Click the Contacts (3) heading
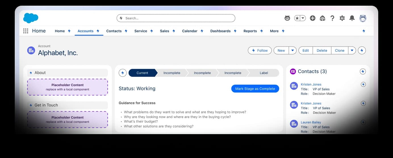The image size is (393, 158). [x=312, y=72]
